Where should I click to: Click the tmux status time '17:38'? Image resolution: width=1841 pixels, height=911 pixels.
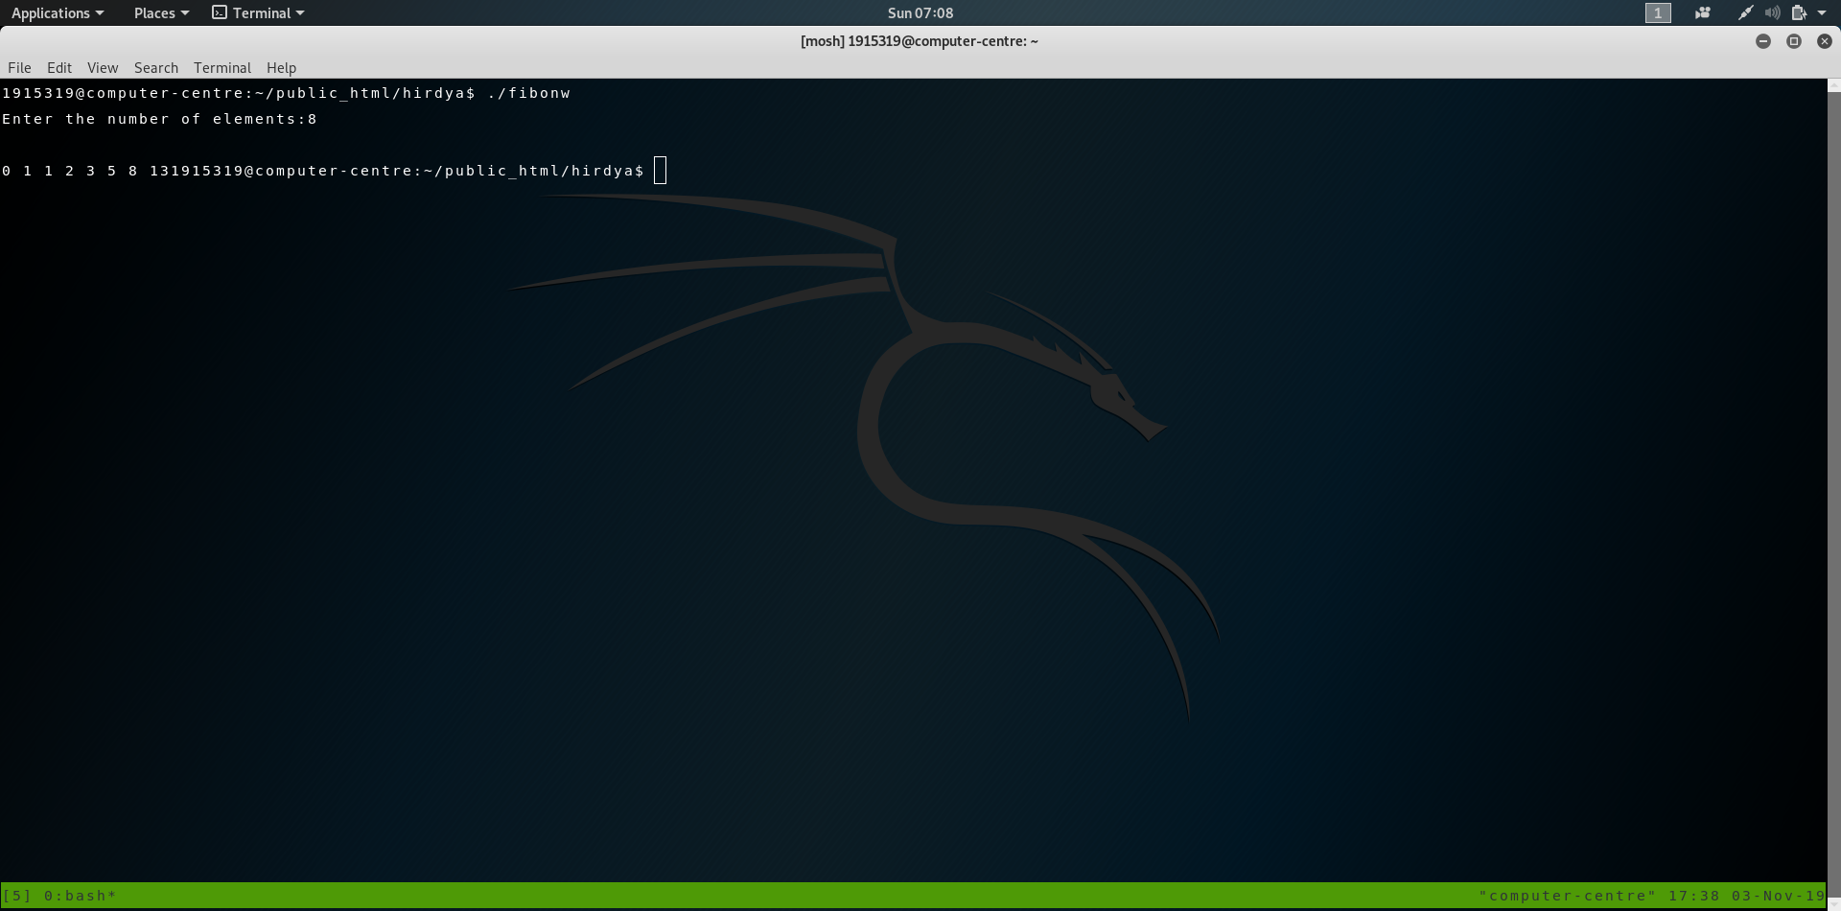click(x=1694, y=896)
